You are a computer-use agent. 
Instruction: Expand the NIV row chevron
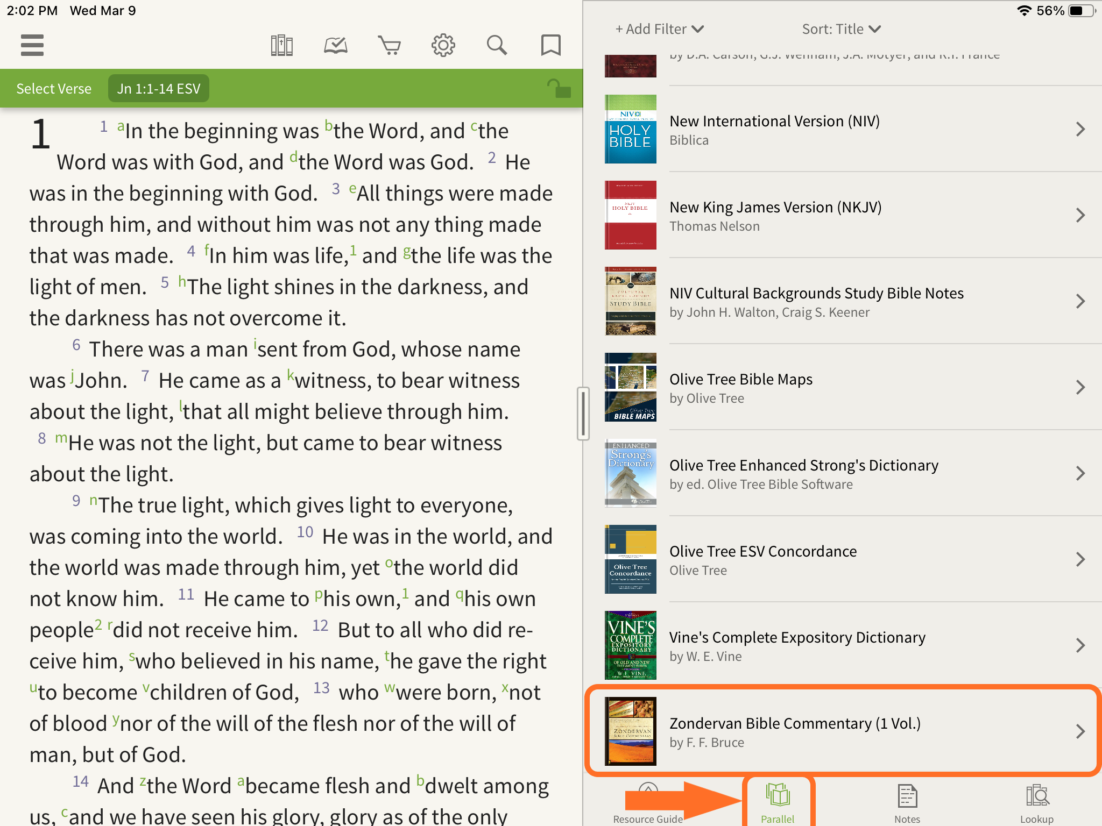(1080, 129)
